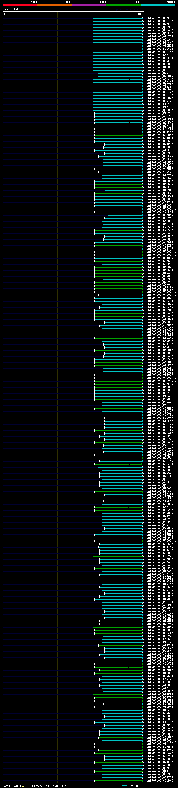
Task: Select hit label UniRef100_C1H980
Action: coord(159,175)
